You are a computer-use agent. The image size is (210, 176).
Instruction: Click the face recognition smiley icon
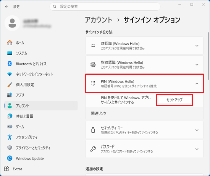[x=93, y=46]
